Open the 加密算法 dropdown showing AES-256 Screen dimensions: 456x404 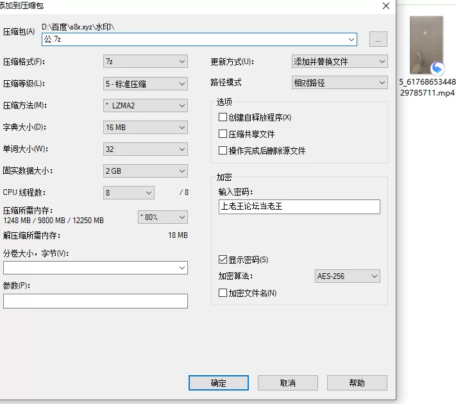click(x=347, y=276)
